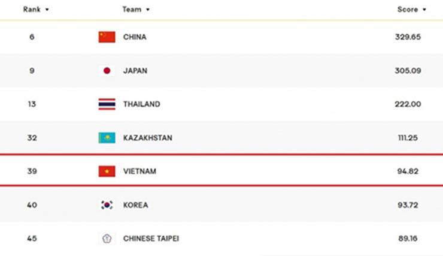Click the Japan flag icon
The image size is (443, 256).
(x=107, y=71)
